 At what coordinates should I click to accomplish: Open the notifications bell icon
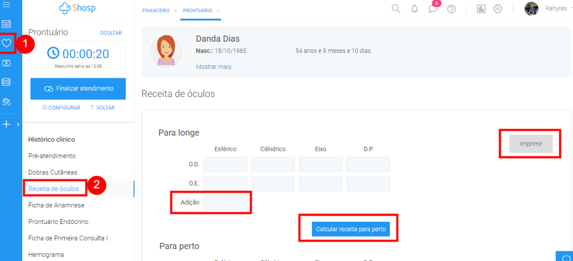coord(415,9)
